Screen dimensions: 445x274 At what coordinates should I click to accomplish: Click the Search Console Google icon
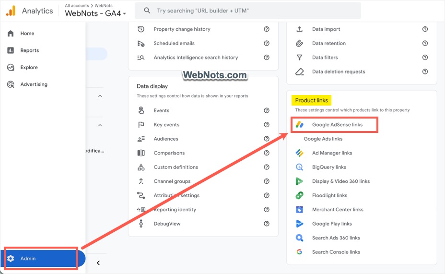click(299, 252)
